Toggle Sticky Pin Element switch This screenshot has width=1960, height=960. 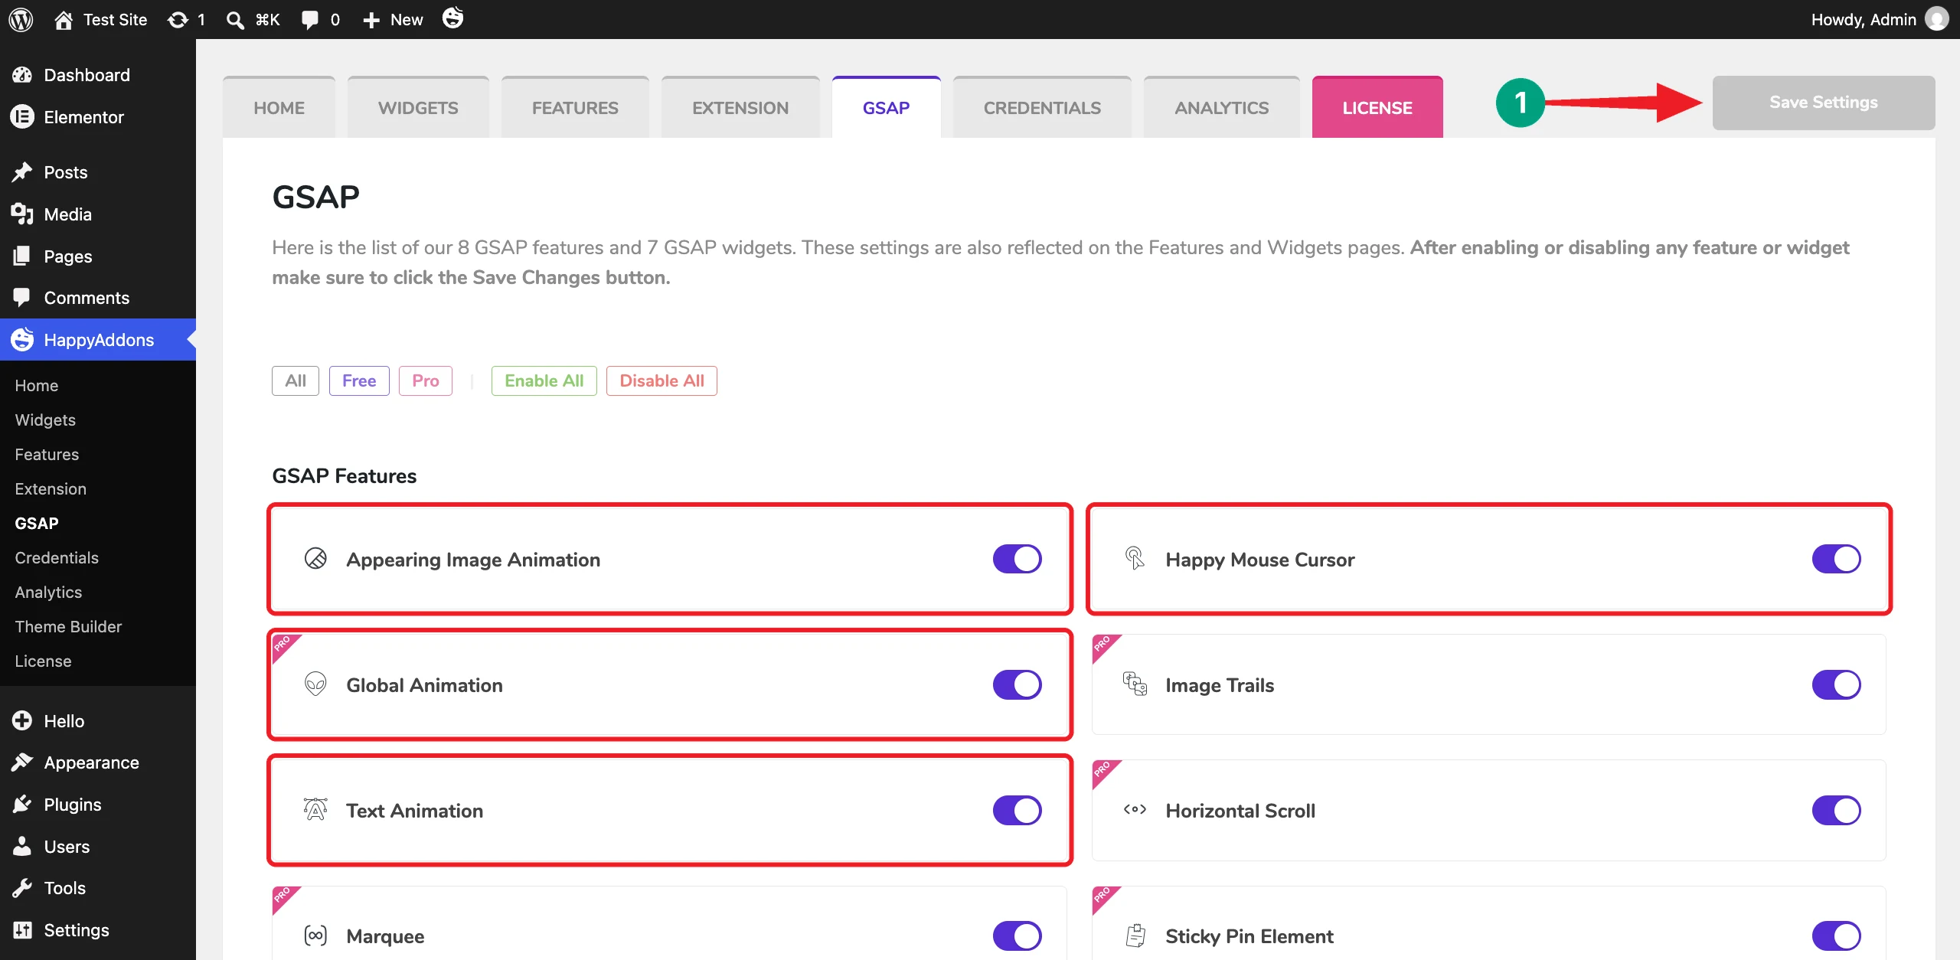pyautogui.click(x=1836, y=936)
